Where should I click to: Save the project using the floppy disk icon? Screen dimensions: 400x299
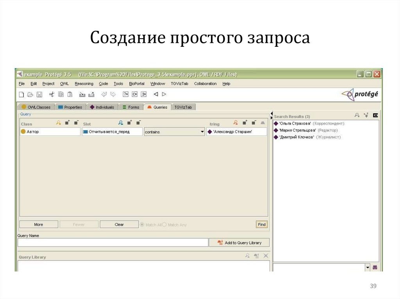(39, 94)
